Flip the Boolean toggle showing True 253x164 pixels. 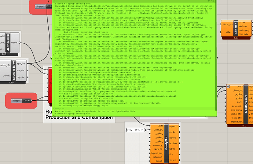coord(26,101)
